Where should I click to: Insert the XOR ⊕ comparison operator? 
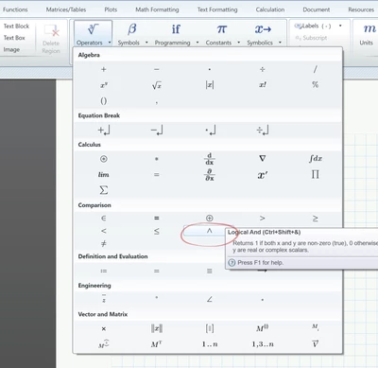pyautogui.click(x=210, y=219)
